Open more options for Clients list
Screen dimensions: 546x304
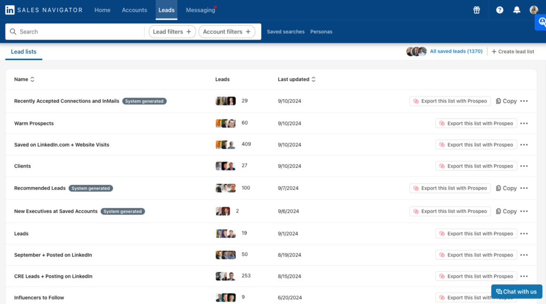[524, 166]
